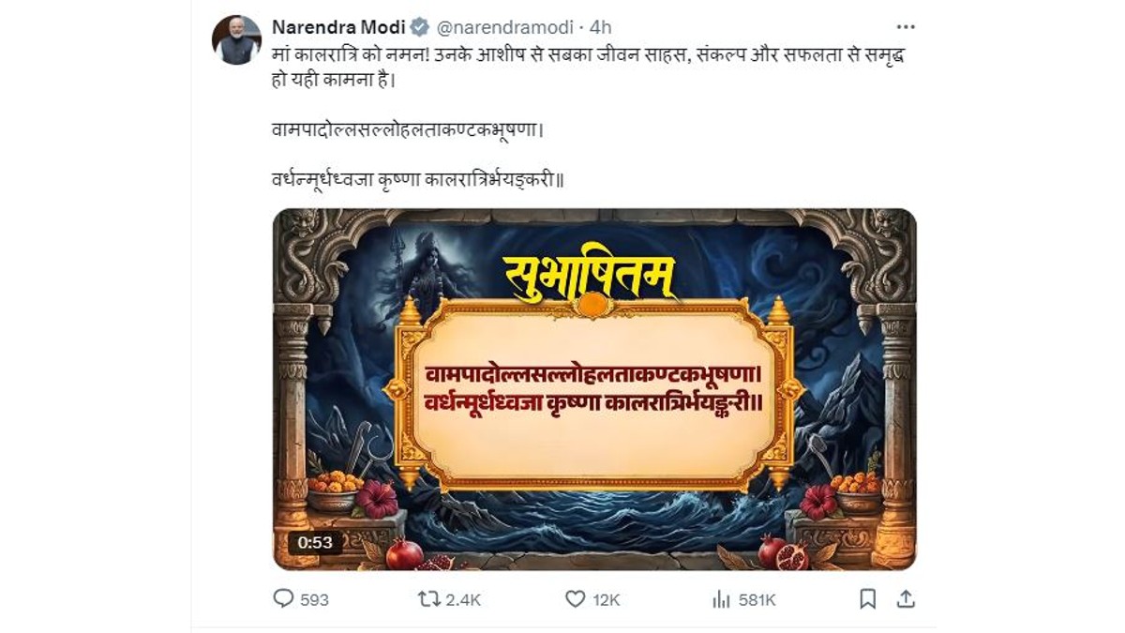Click the 593 replies count

315,599
